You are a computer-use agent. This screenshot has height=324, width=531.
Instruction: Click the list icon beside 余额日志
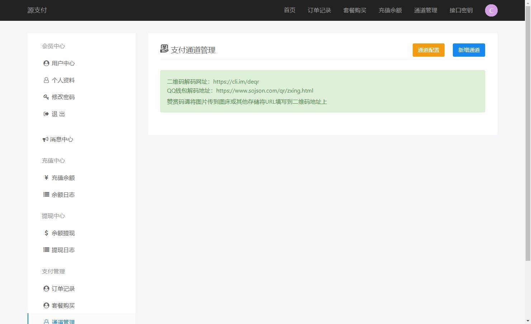46,194
